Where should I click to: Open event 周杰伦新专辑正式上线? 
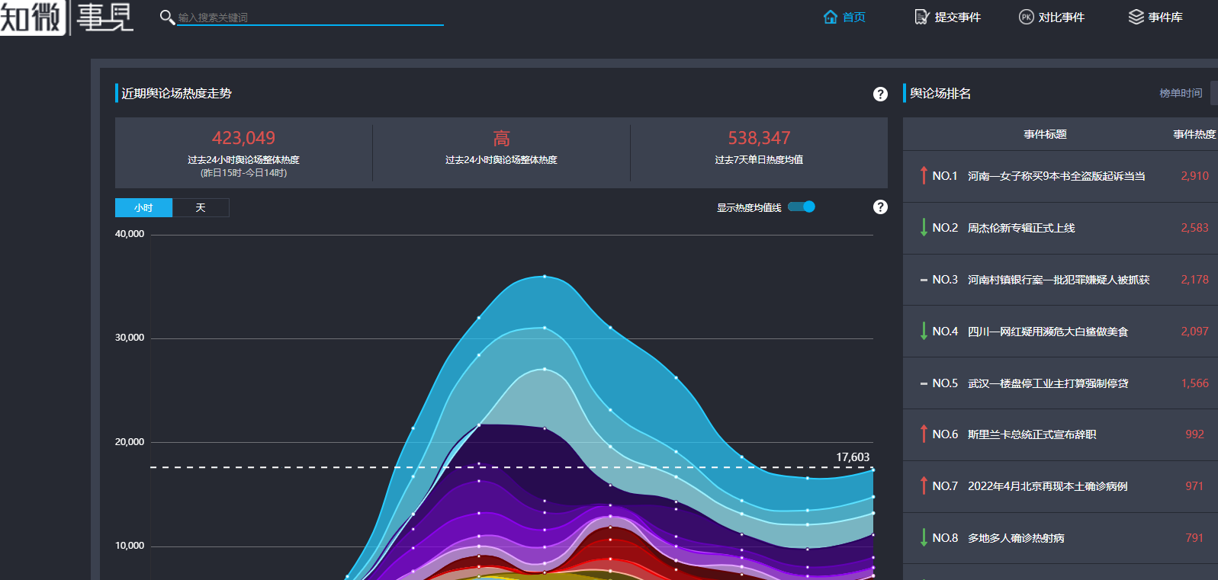coord(1021,228)
